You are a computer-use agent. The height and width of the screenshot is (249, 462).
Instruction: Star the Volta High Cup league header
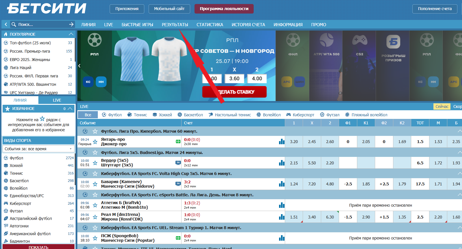pyautogui.click(x=95, y=174)
